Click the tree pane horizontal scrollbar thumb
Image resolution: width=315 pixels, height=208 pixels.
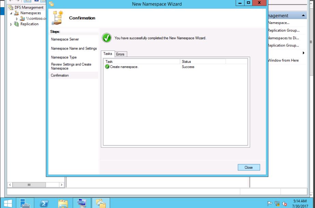(29, 185)
